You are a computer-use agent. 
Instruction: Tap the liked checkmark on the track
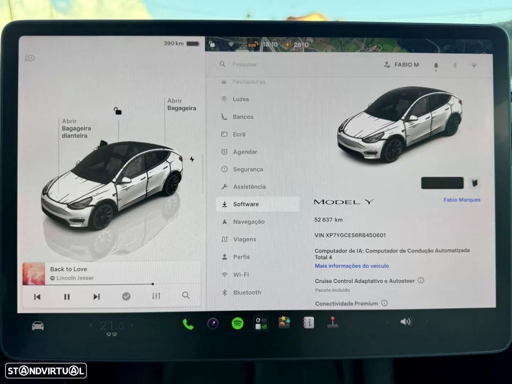(x=126, y=296)
